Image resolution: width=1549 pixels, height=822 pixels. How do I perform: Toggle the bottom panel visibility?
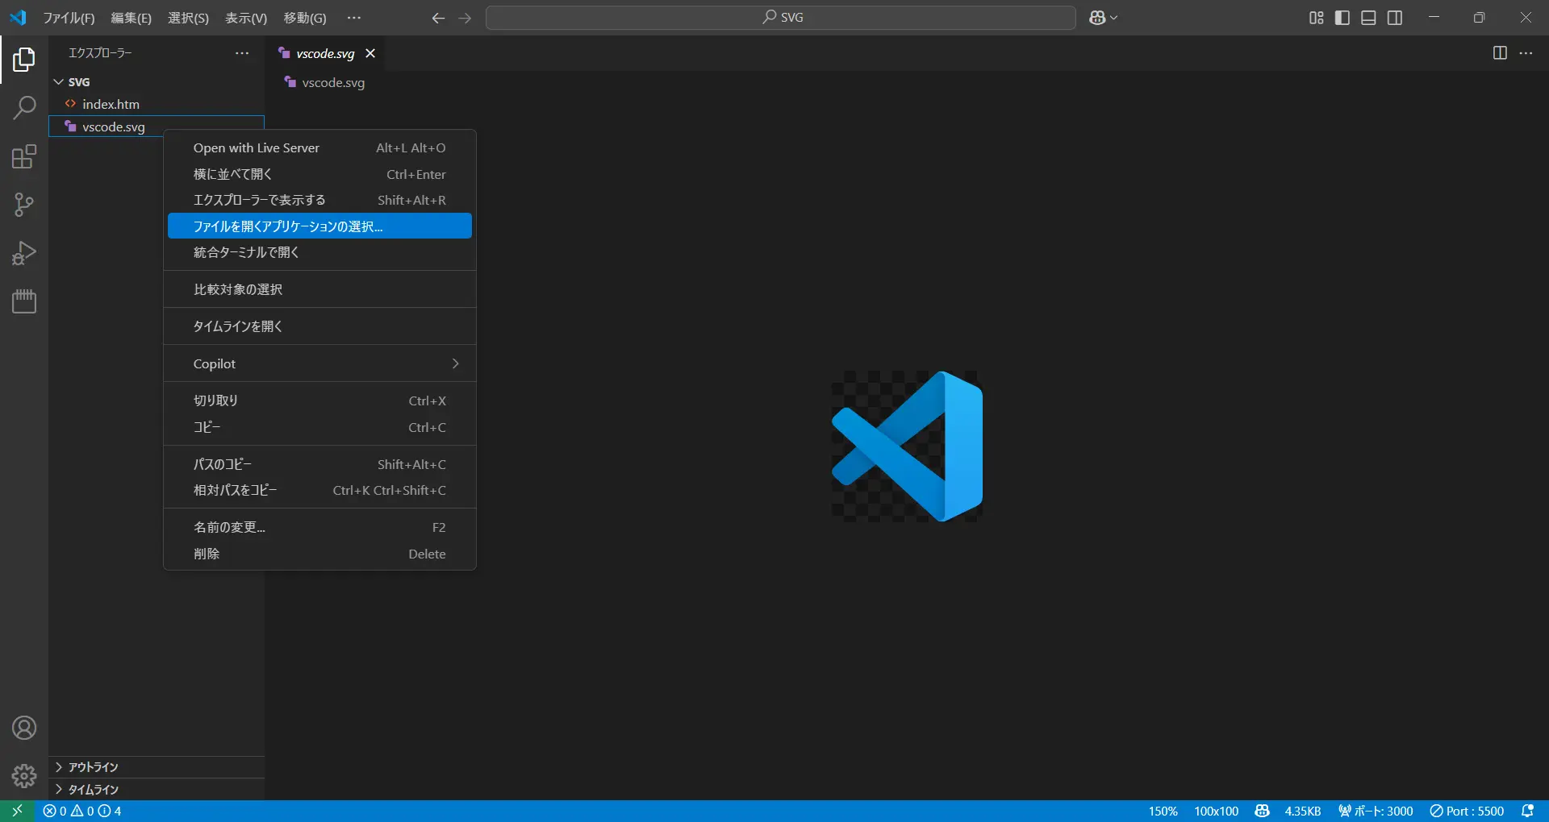[1368, 18]
